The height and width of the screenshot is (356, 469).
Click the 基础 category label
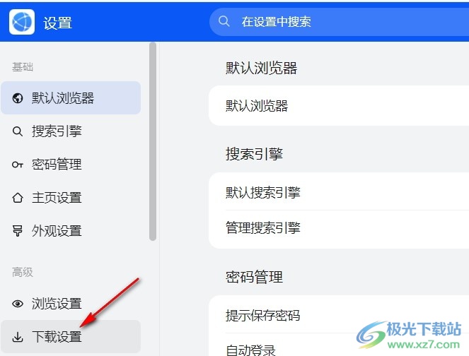tap(23, 67)
